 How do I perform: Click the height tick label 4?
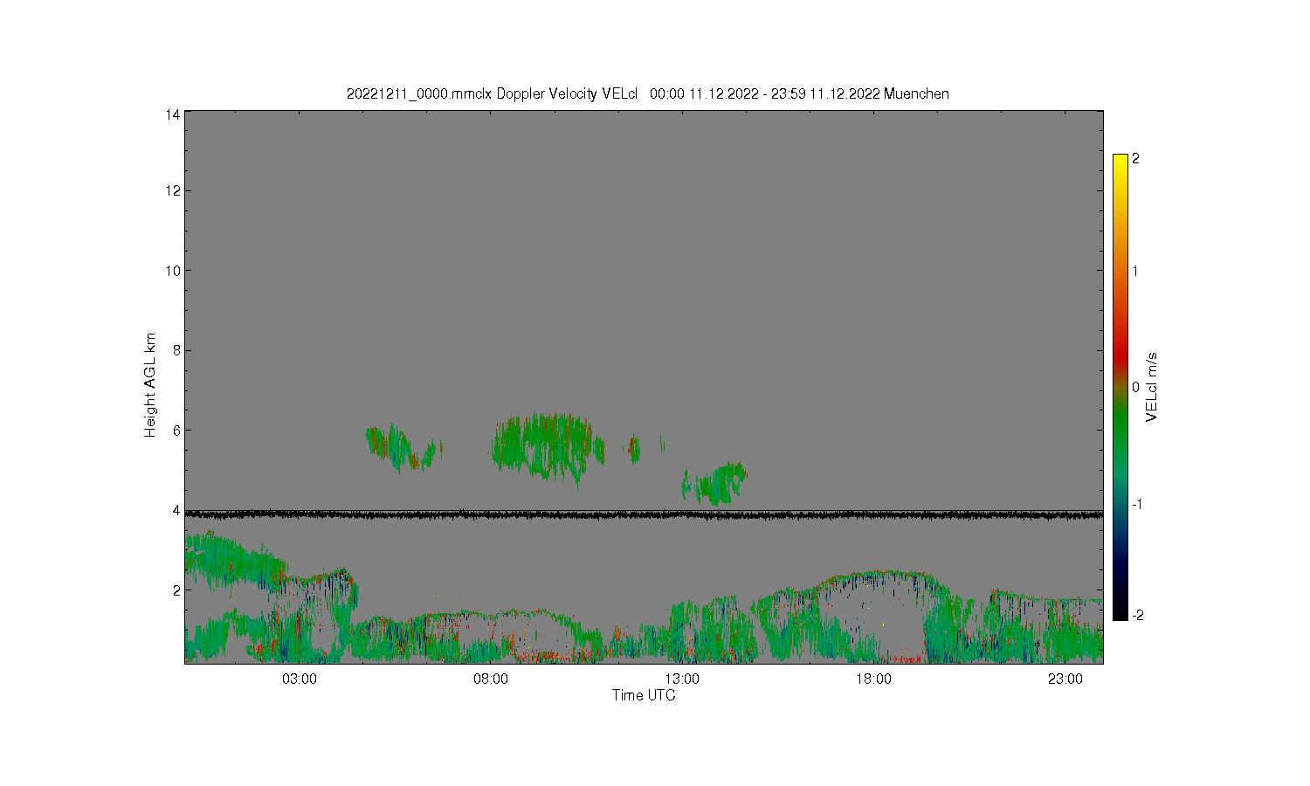pyautogui.click(x=176, y=510)
